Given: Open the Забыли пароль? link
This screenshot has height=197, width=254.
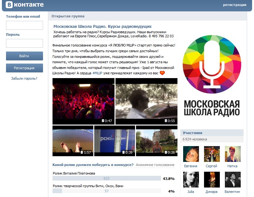Looking at the screenshot, I should pos(24,78).
